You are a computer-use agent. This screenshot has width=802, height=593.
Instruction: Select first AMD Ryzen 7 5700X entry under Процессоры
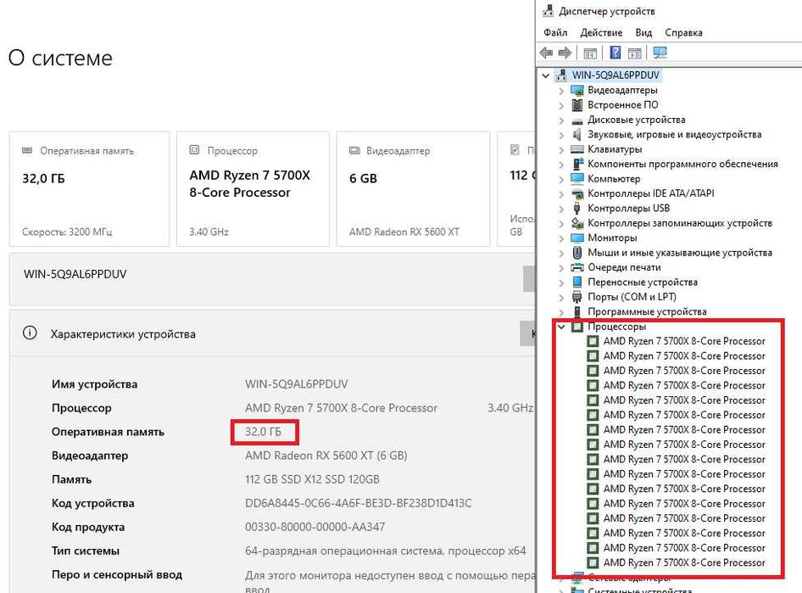684,341
